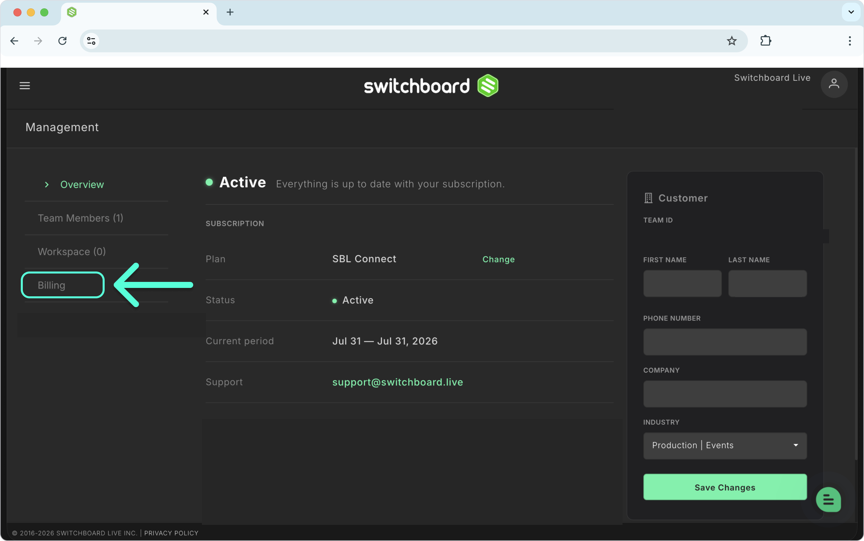Click the TEAM ID label

coord(658,221)
